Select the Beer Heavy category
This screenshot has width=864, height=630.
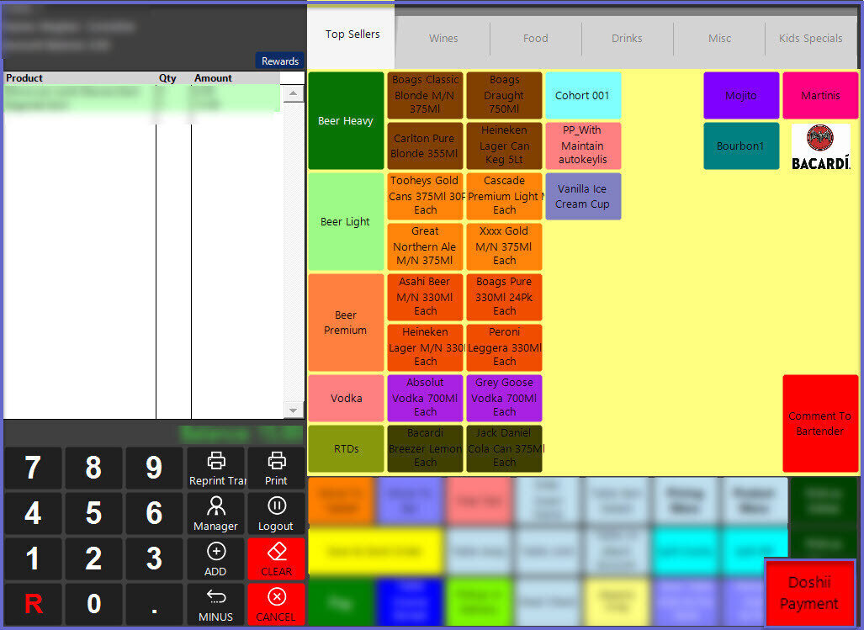click(346, 120)
